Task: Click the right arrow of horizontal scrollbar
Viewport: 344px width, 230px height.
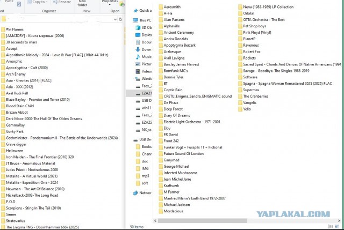Action: point(339,220)
